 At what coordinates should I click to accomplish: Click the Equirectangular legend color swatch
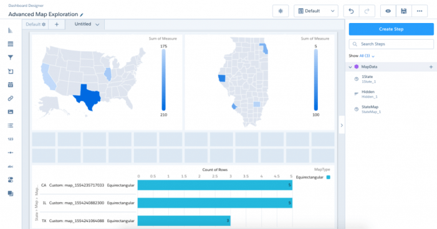329,177
